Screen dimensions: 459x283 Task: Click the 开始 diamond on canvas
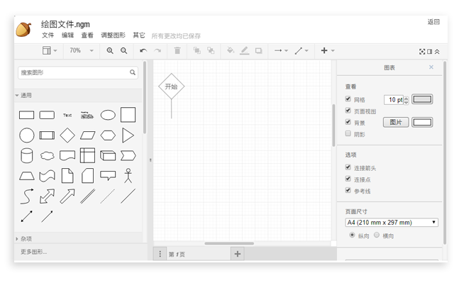point(171,87)
